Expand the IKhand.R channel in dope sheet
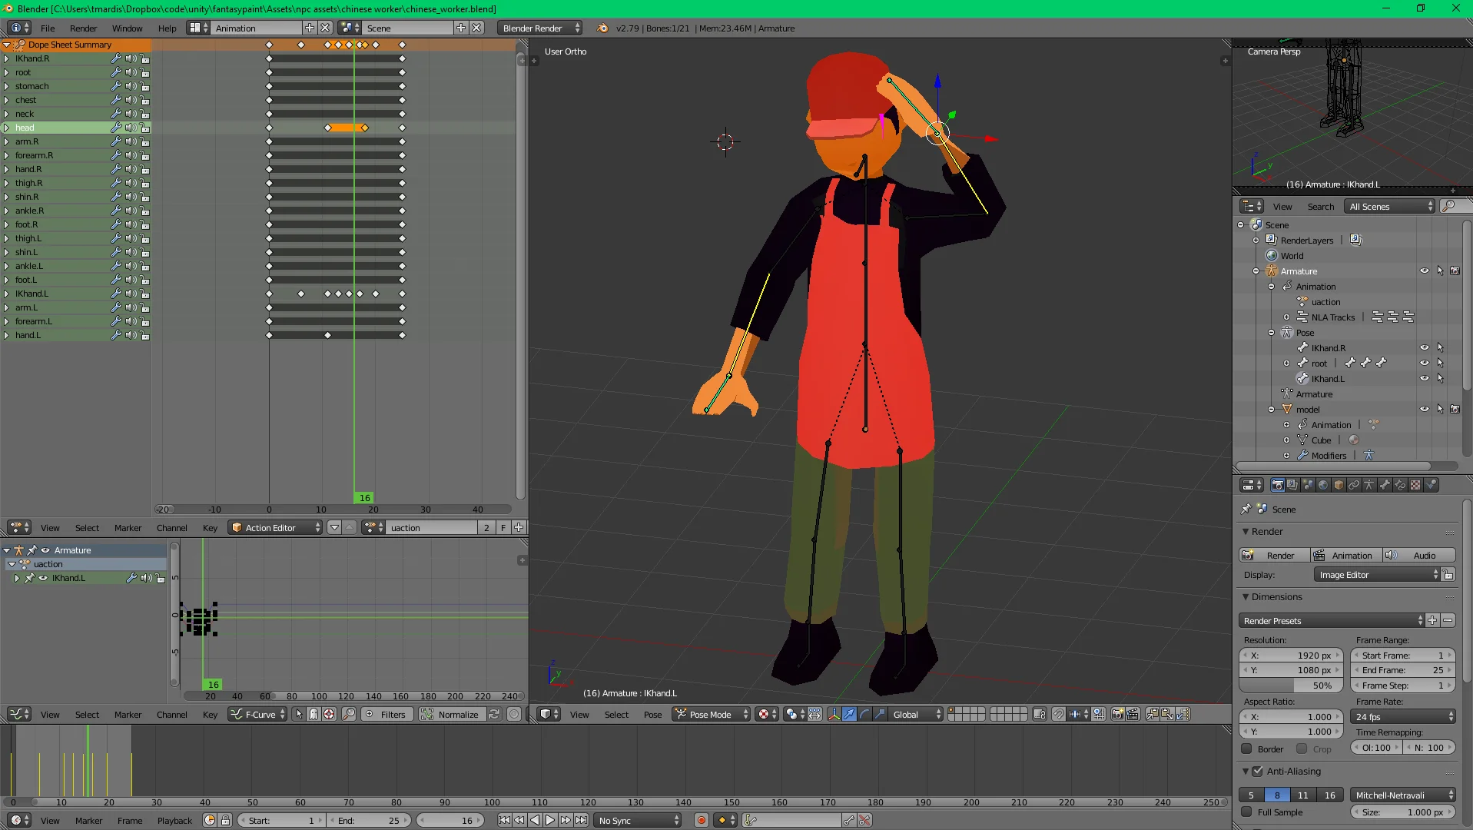Screen dimensions: 1473x830 (6, 58)
